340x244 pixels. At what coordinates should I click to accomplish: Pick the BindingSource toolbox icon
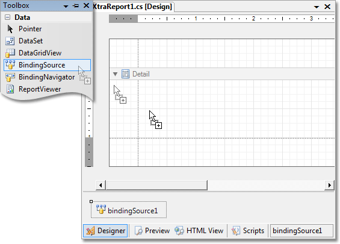10,65
